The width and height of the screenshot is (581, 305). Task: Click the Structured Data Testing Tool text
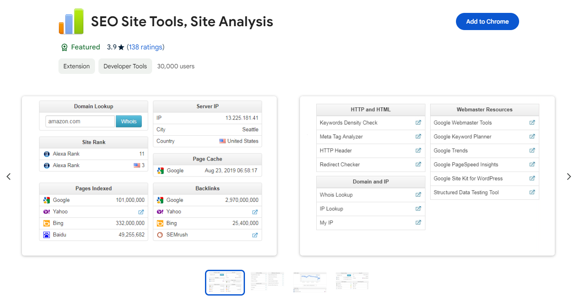(x=466, y=192)
